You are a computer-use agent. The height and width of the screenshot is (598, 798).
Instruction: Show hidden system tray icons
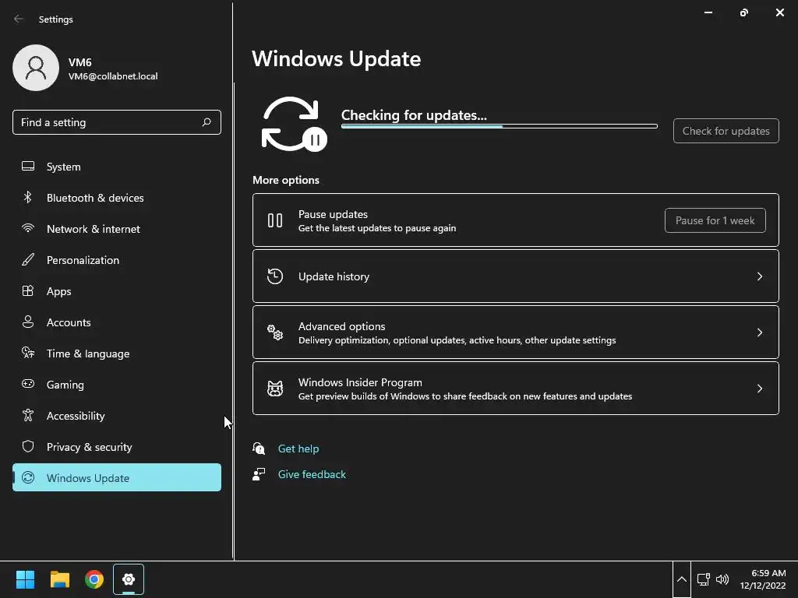[681, 579]
